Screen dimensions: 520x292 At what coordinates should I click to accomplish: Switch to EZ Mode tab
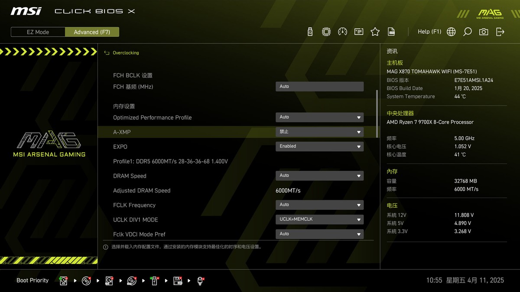point(38,32)
